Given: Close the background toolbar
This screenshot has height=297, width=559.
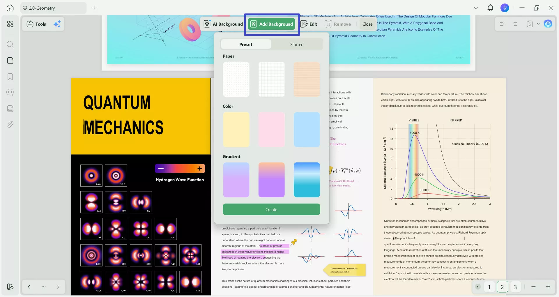Looking at the screenshot, I should coord(367,24).
